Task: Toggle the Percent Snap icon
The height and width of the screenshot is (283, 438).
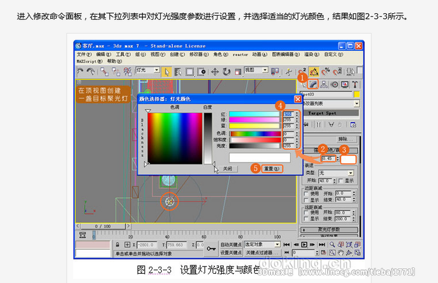Action: (326, 72)
